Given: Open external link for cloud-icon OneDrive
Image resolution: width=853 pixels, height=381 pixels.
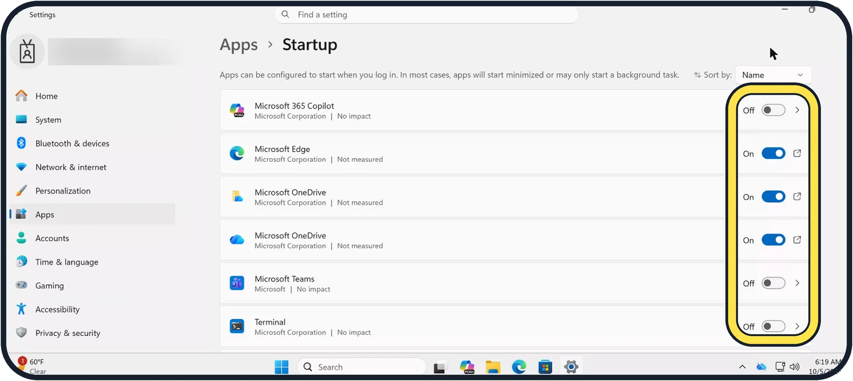Looking at the screenshot, I should point(797,239).
